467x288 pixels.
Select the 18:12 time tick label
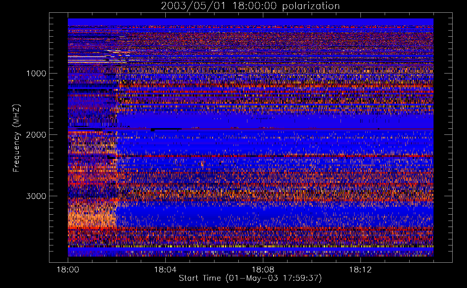click(360, 270)
